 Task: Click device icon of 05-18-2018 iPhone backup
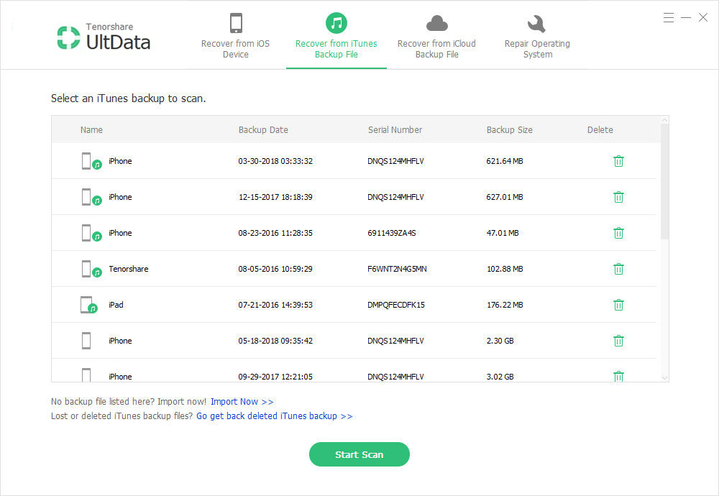click(86, 341)
